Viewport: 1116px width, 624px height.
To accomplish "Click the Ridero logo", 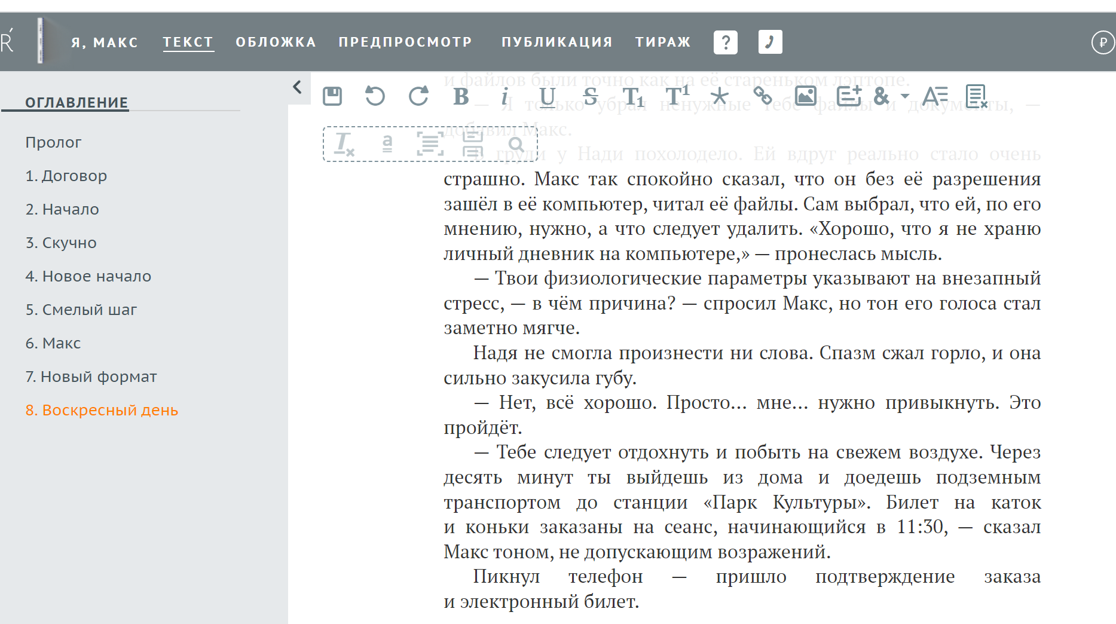I will pyautogui.click(x=7, y=41).
